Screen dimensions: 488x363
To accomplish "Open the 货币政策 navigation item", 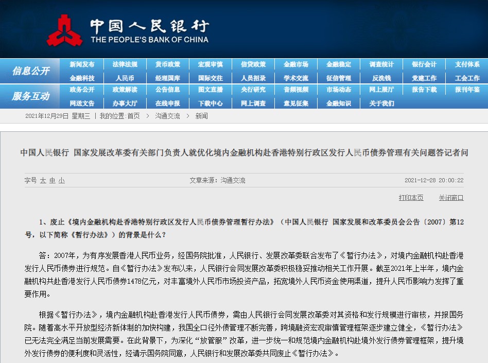I will 167,64.
